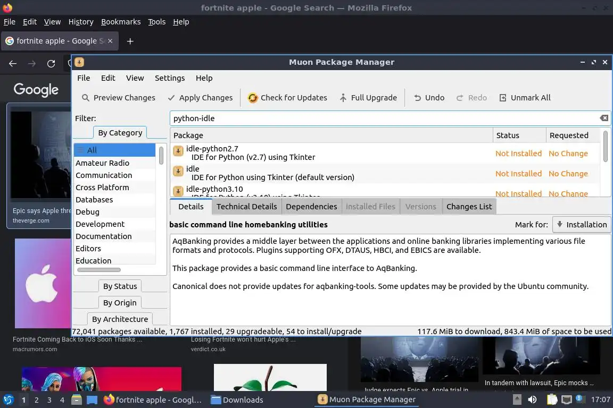Open the Mark for Installation dropdown

point(582,225)
